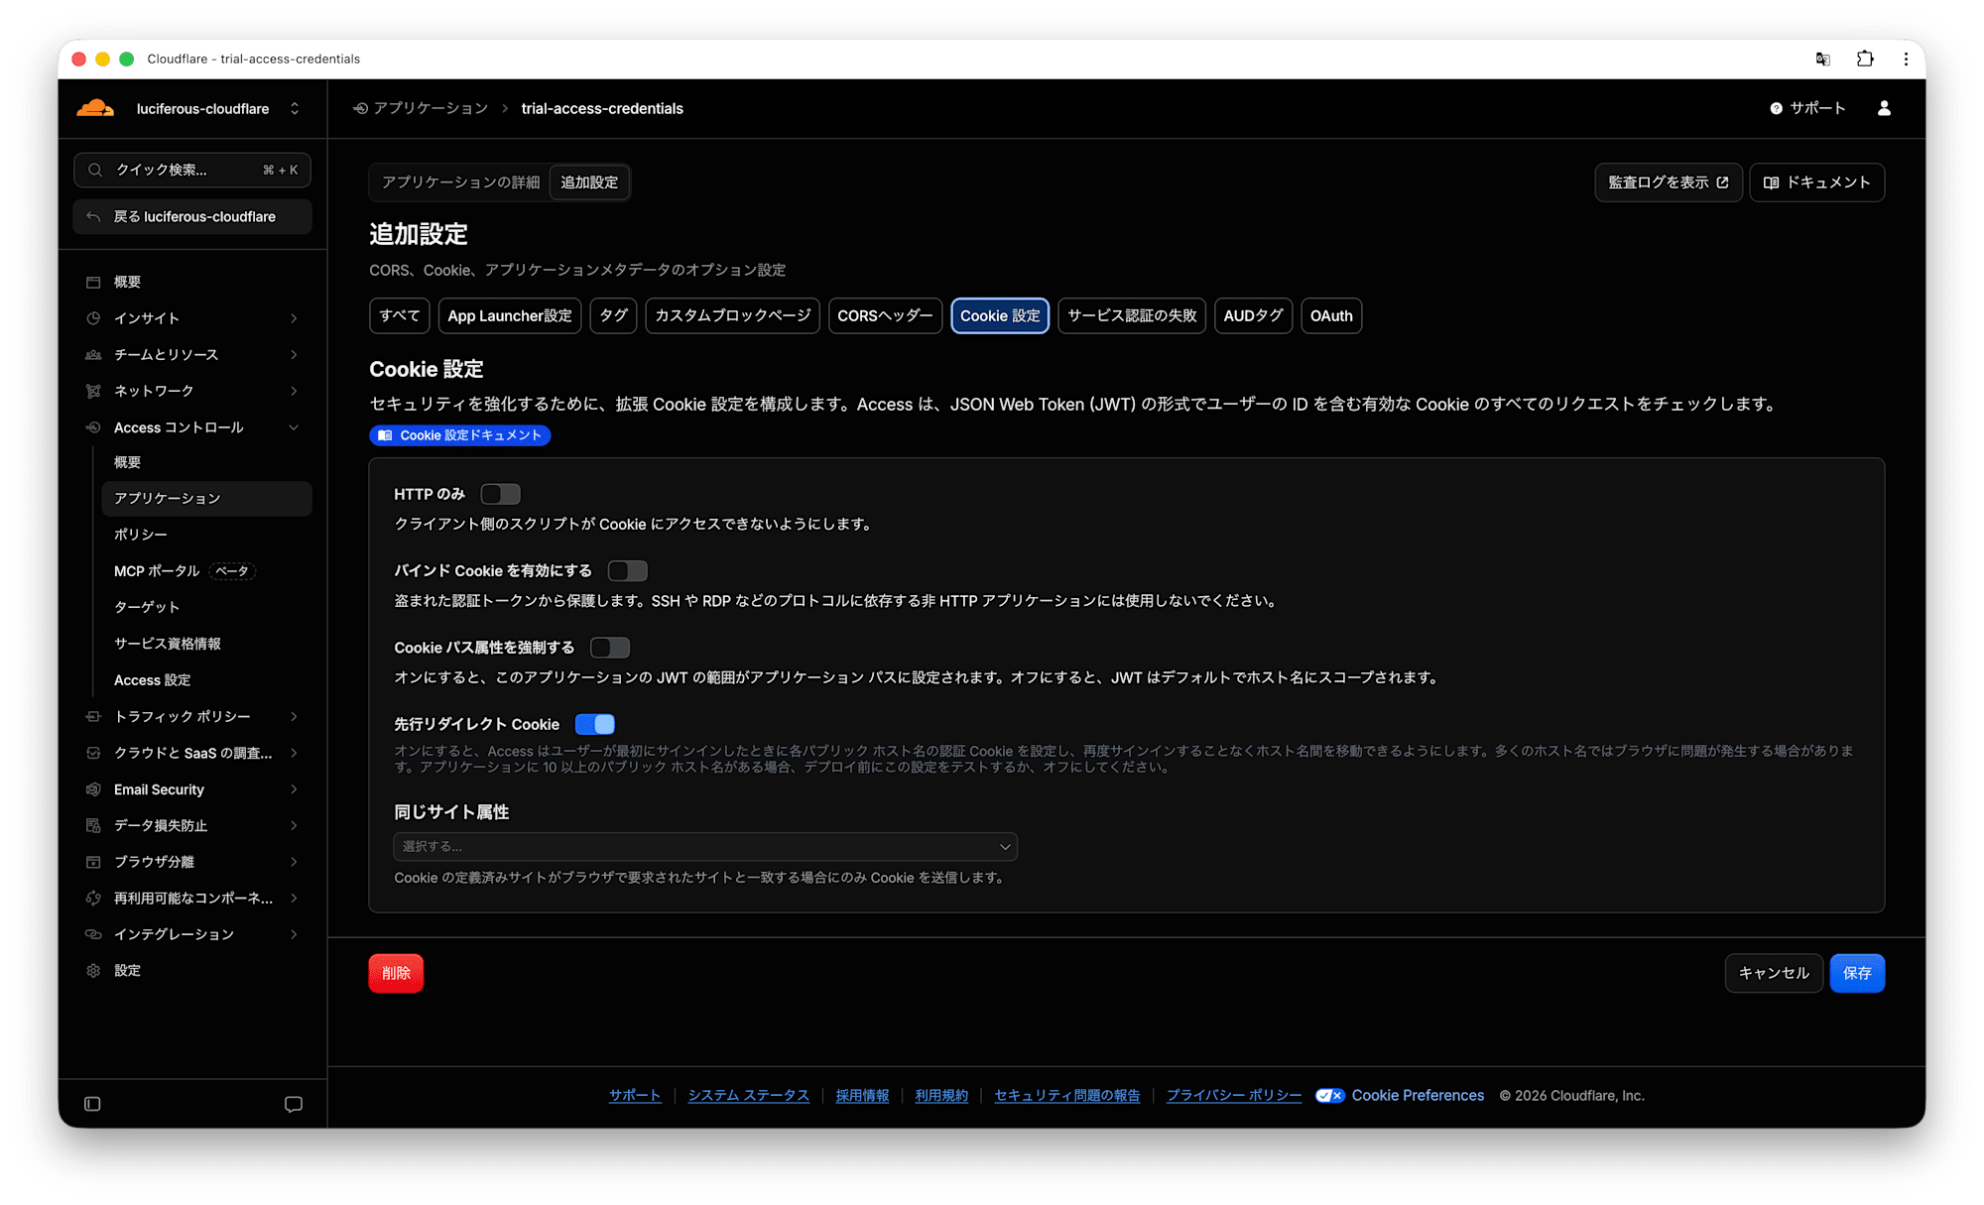Select the Cookie 設定 filter chip
The height and width of the screenshot is (1205, 1984).
(x=1000, y=315)
